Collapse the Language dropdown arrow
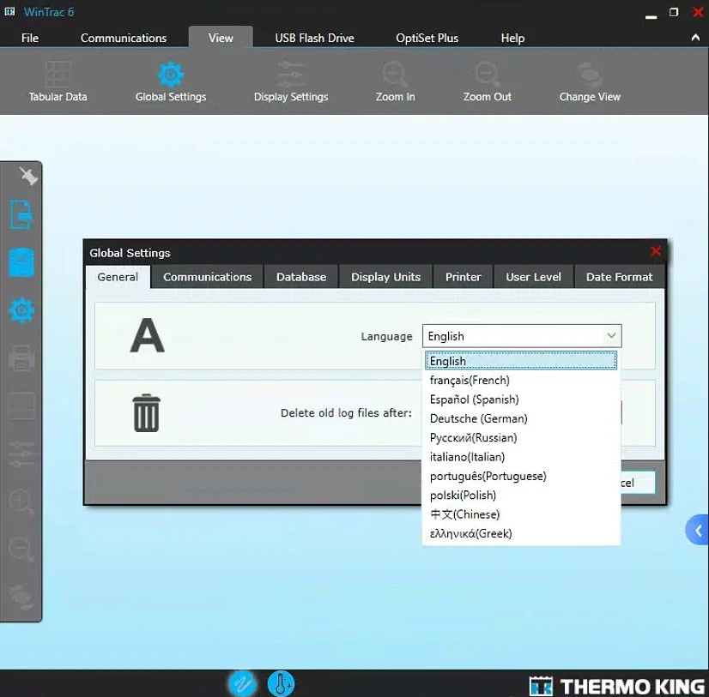 (x=611, y=335)
